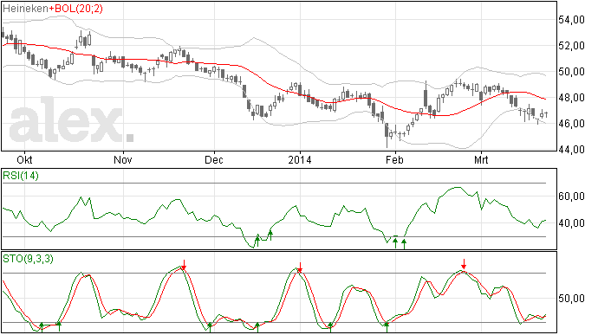Click the Mrt month label
Viewport: 598px width, 335px height.
pos(481,159)
